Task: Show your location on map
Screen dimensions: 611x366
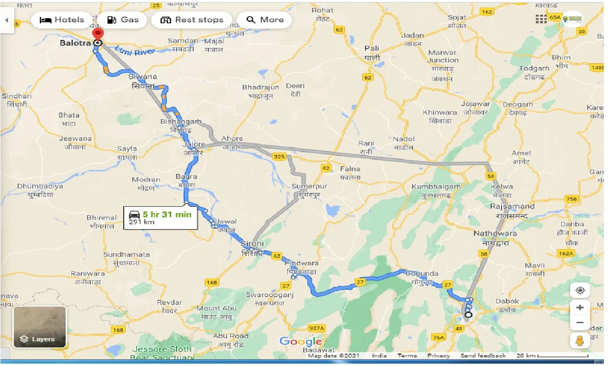Action: pos(580,290)
